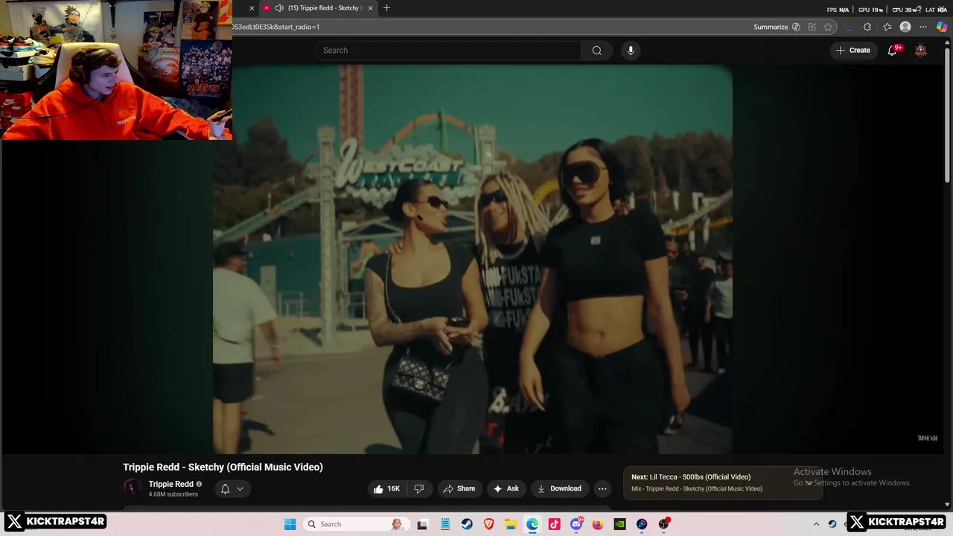This screenshot has width=953, height=536.
Task: Open Task View from taskbar
Action: (422, 524)
